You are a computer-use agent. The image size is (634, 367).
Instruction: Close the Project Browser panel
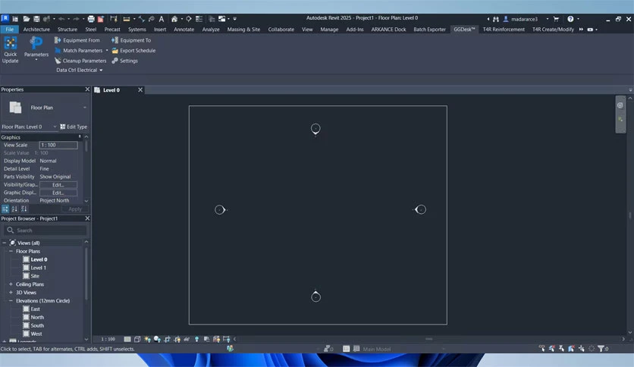(x=87, y=218)
